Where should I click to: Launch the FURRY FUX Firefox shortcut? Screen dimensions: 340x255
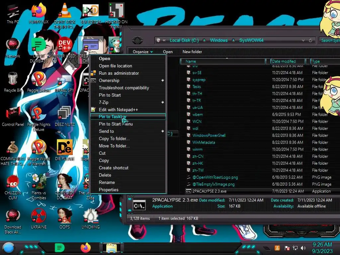39,13
